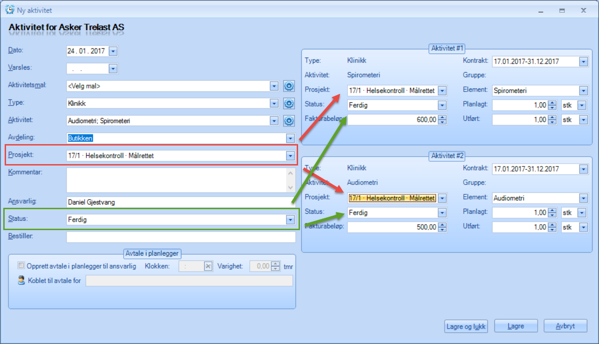
Task: Open the Dato calendar dropdown
Action: pyautogui.click(x=113, y=51)
